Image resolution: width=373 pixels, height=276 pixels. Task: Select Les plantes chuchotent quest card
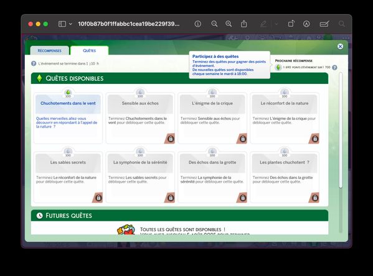tap(285, 177)
